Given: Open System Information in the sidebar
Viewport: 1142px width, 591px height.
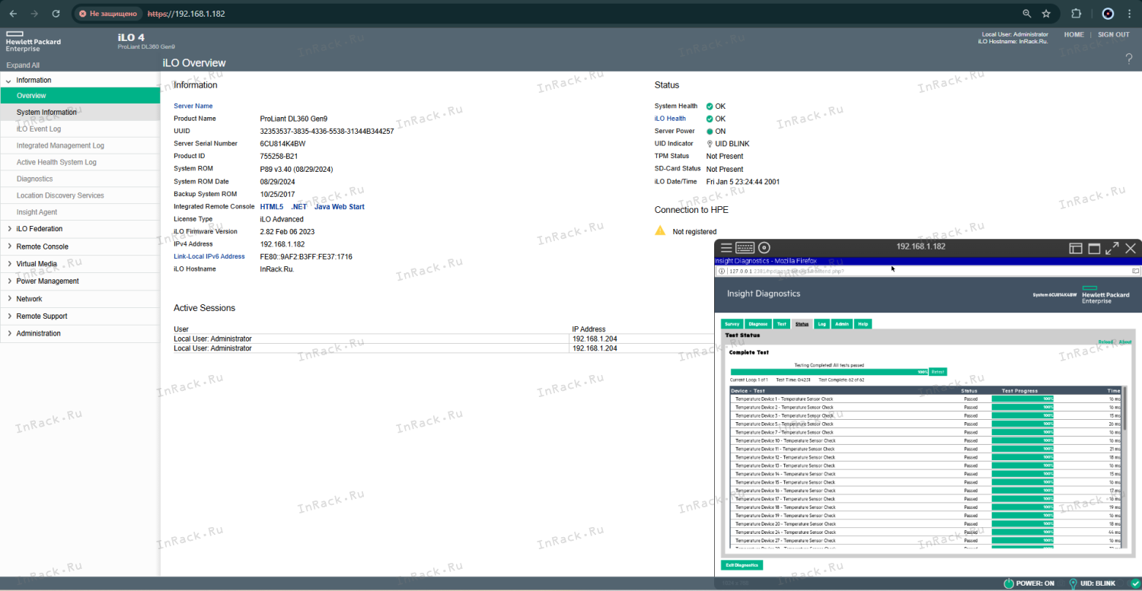Looking at the screenshot, I should pos(46,113).
